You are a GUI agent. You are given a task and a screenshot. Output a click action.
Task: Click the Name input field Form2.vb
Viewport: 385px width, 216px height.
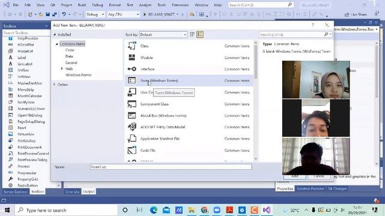coord(171,167)
